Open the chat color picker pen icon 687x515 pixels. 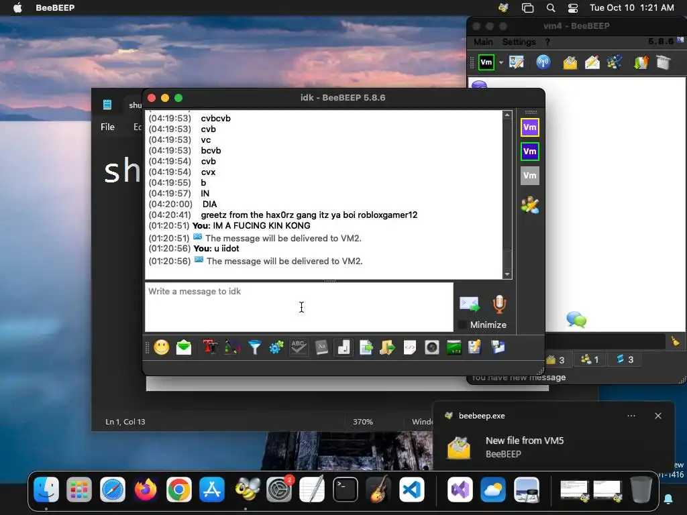click(232, 347)
